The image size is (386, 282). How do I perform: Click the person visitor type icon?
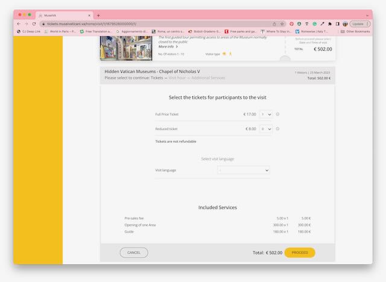coord(230,54)
